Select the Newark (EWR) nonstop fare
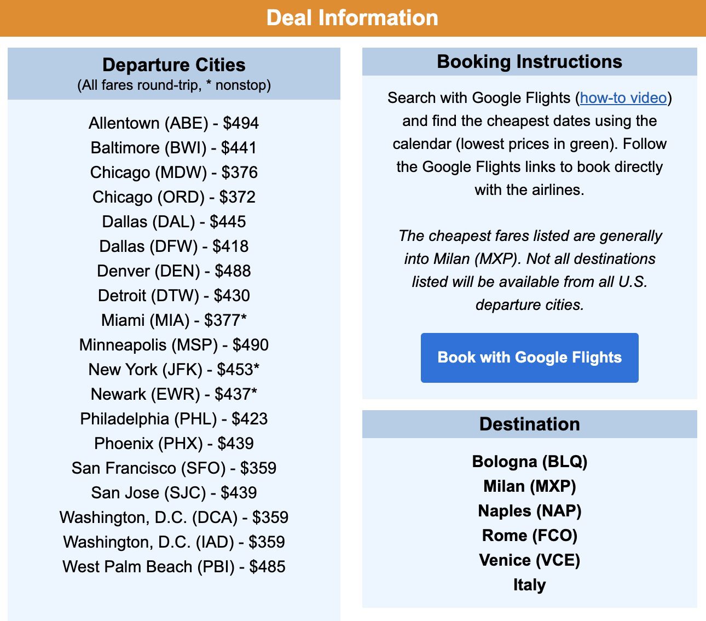 173,394
